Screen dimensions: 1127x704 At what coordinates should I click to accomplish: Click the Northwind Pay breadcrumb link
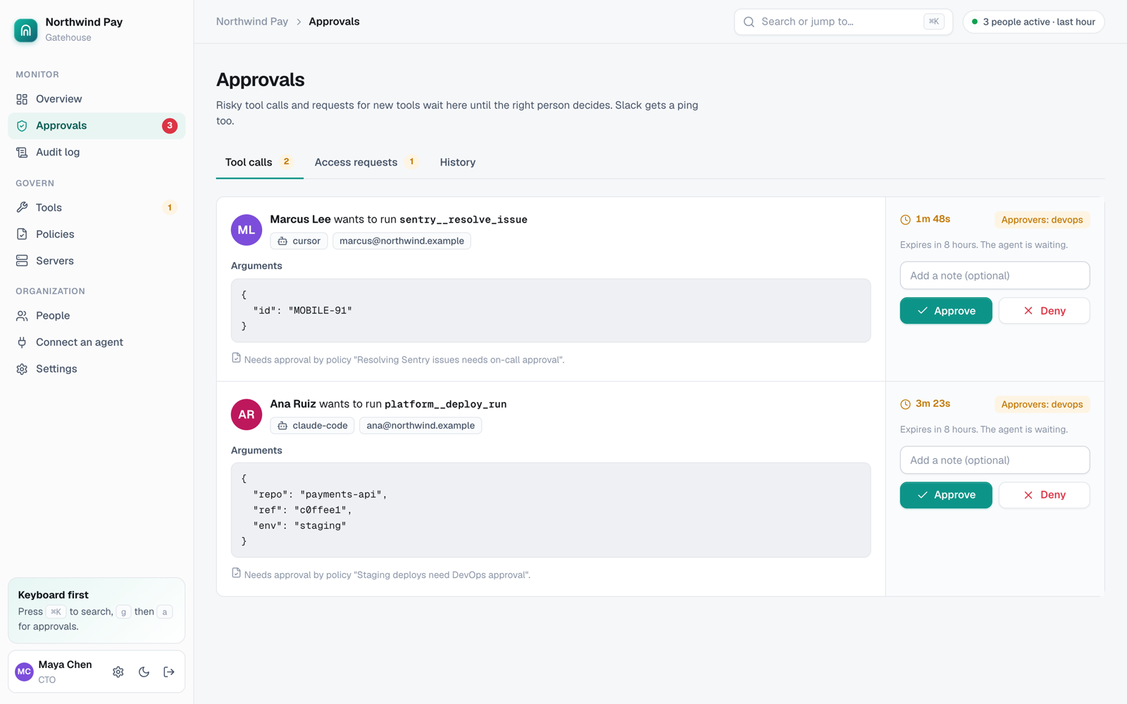(x=252, y=22)
